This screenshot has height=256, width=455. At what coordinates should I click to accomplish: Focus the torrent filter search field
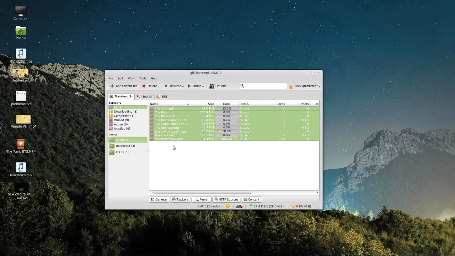click(x=263, y=86)
